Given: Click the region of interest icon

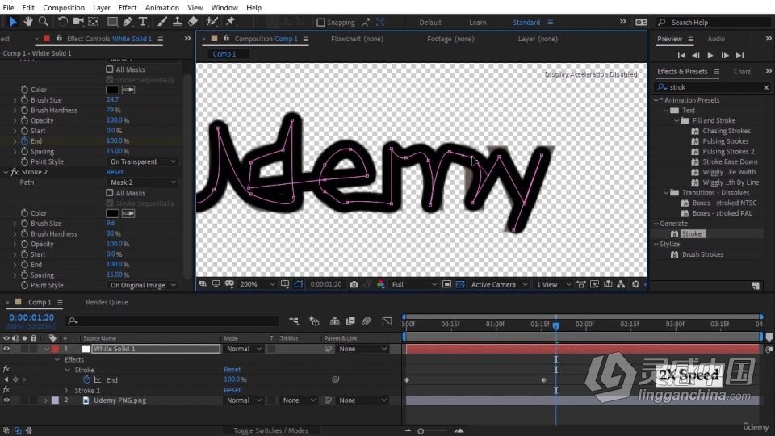Looking at the screenshot, I should pyautogui.click(x=446, y=284).
